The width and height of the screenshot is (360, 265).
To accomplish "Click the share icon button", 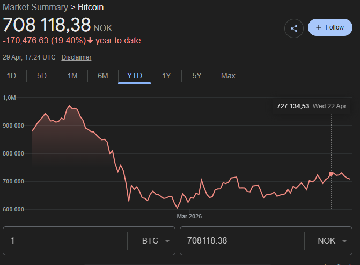I will (294, 28).
